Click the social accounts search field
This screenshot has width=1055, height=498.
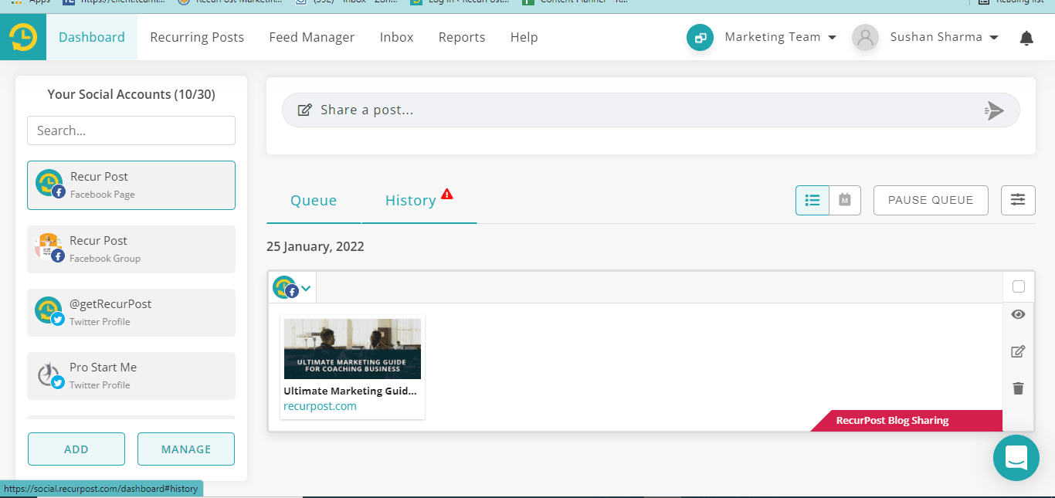pos(131,130)
